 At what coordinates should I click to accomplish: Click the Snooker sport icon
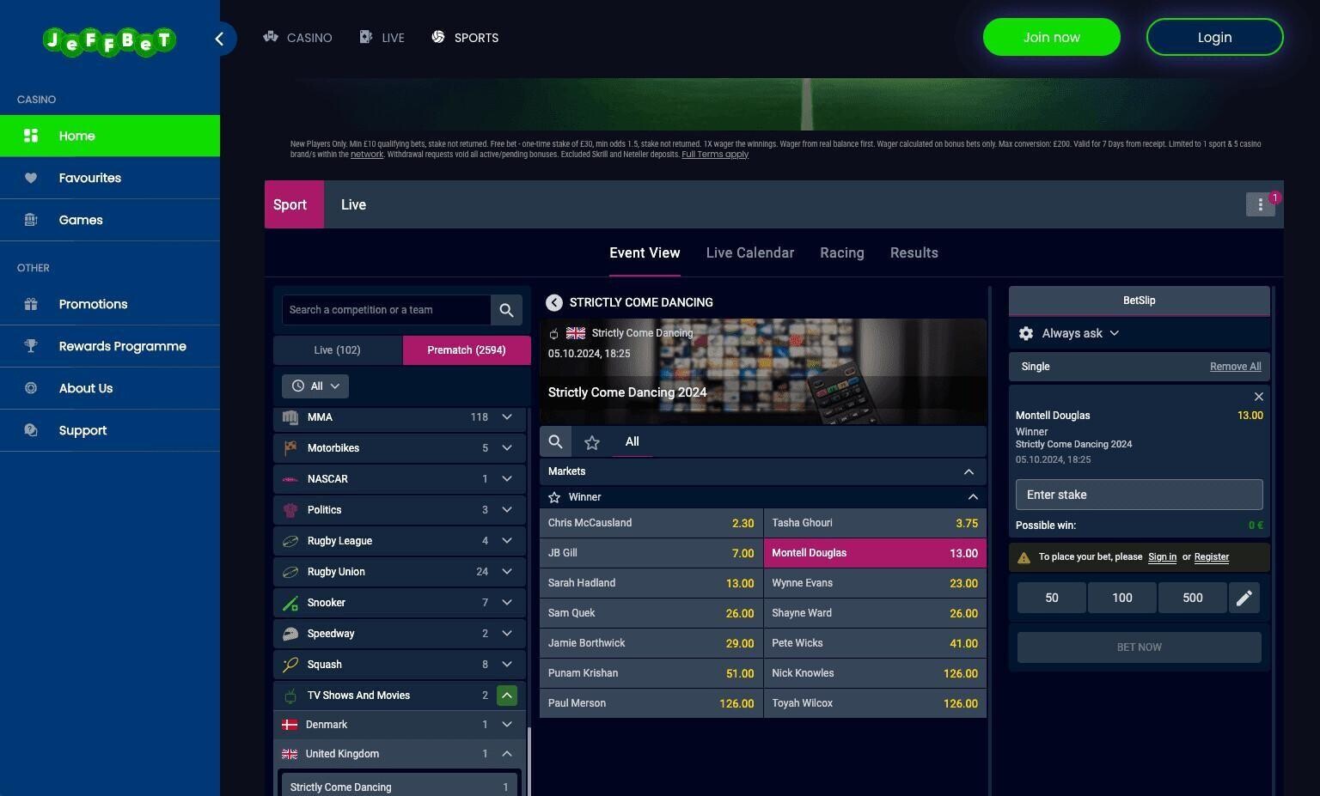point(290,603)
